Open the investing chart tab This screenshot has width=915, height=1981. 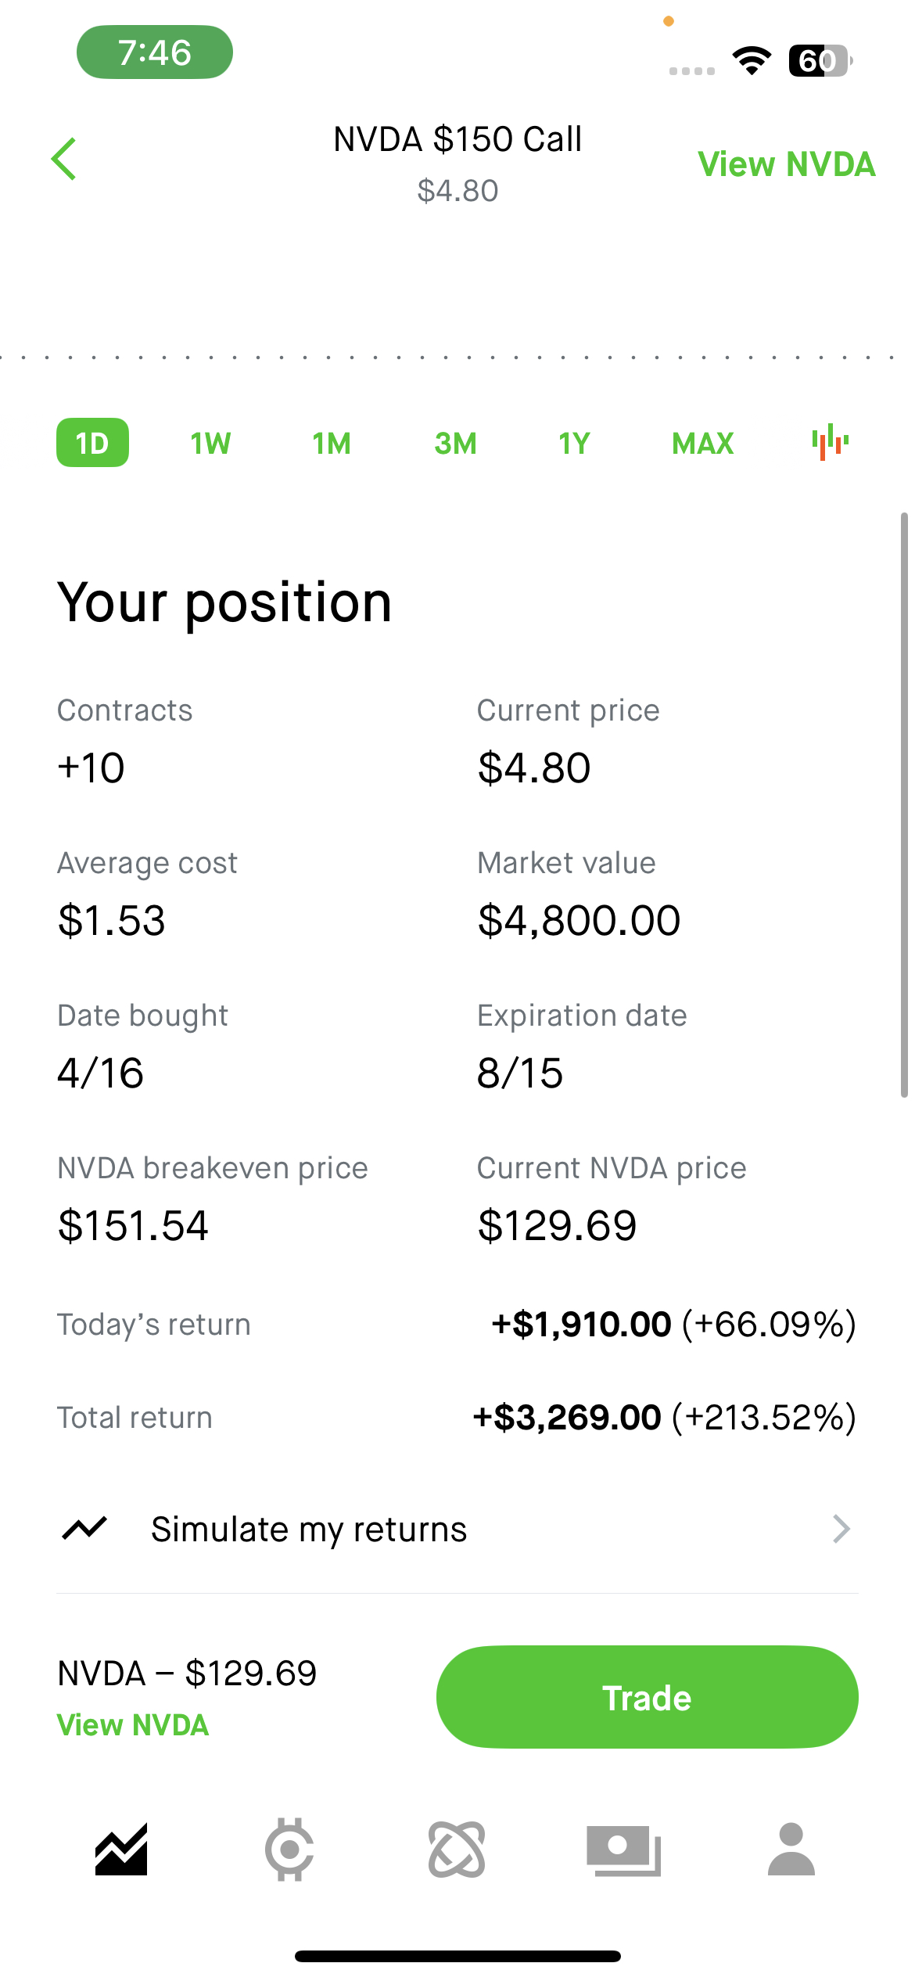click(121, 1850)
